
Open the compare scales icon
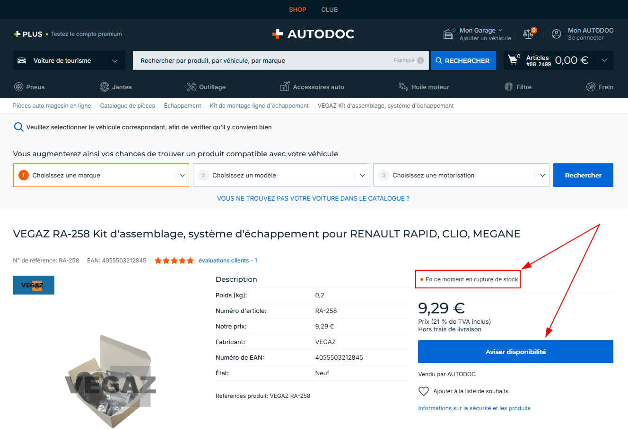pos(528,34)
